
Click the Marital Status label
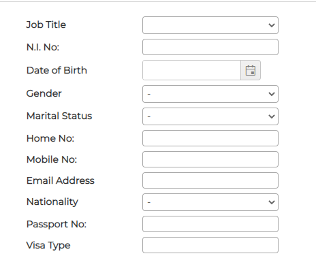pyautogui.click(x=59, y=116)
